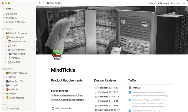Click the palette icon for Design
The image size is (188, 112).
coord(7,94)
